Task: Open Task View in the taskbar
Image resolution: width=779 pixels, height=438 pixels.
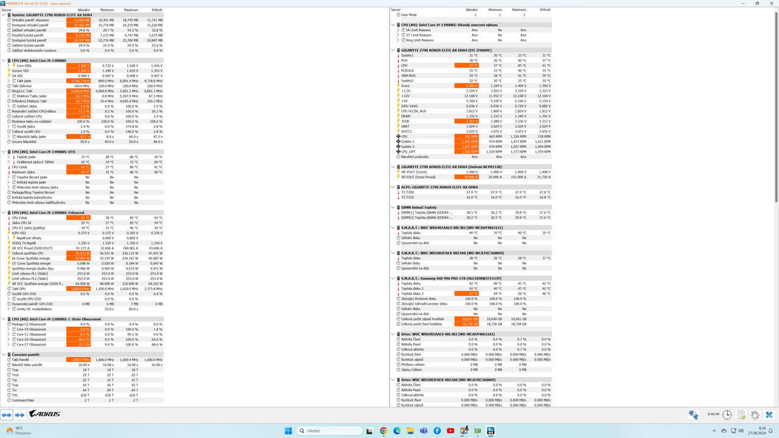Action: [x=369, y=431]
